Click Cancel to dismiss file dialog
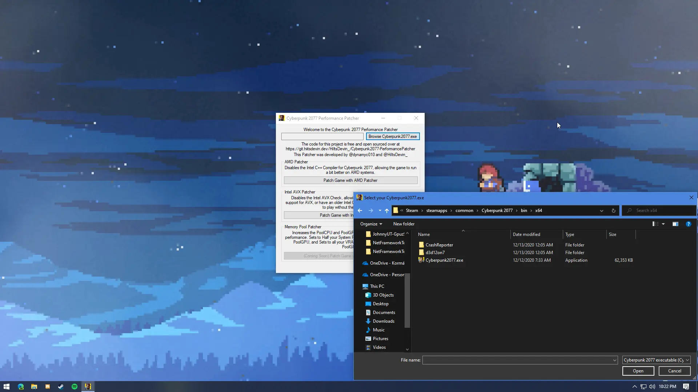Image resolution: width=698 pixels, height=392 pixels. (674, 371)
